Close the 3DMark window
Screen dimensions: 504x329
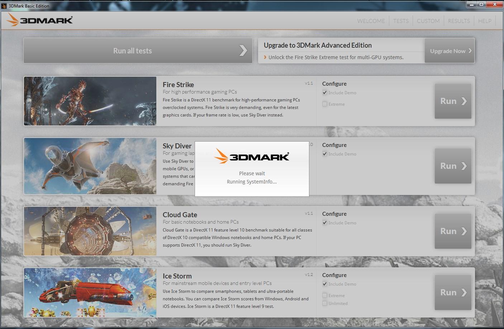point(495,4)
